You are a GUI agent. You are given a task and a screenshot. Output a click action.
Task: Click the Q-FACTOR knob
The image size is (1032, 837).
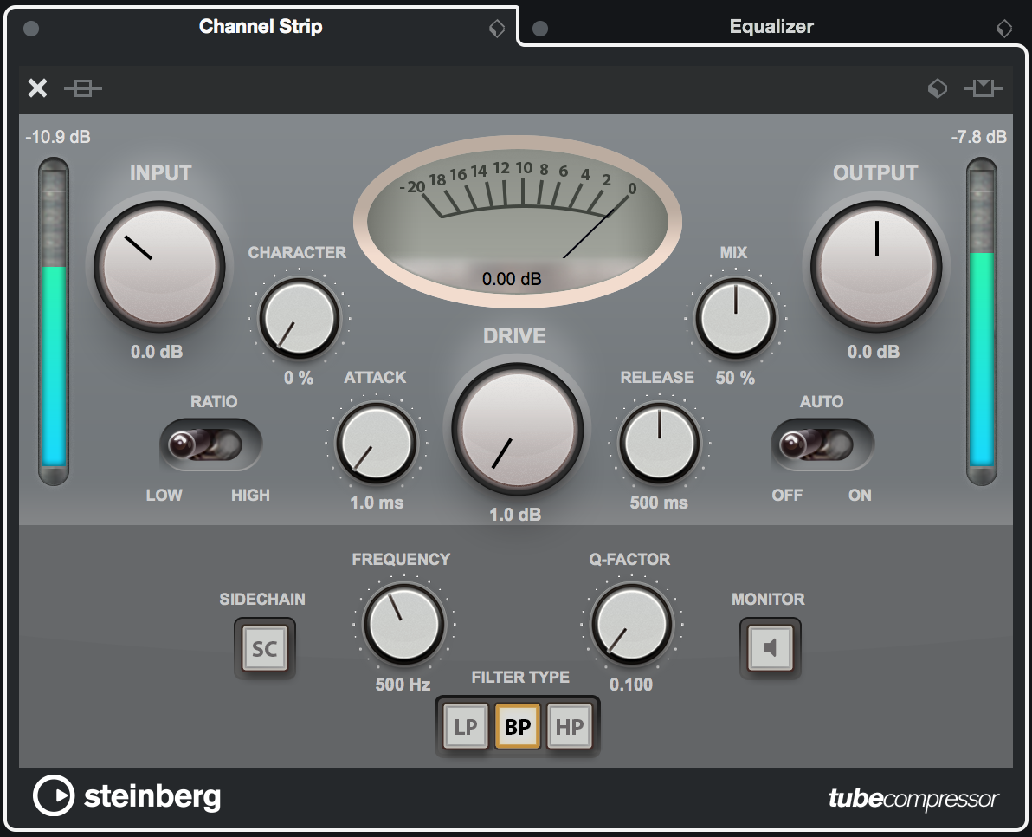click(631, 624)
